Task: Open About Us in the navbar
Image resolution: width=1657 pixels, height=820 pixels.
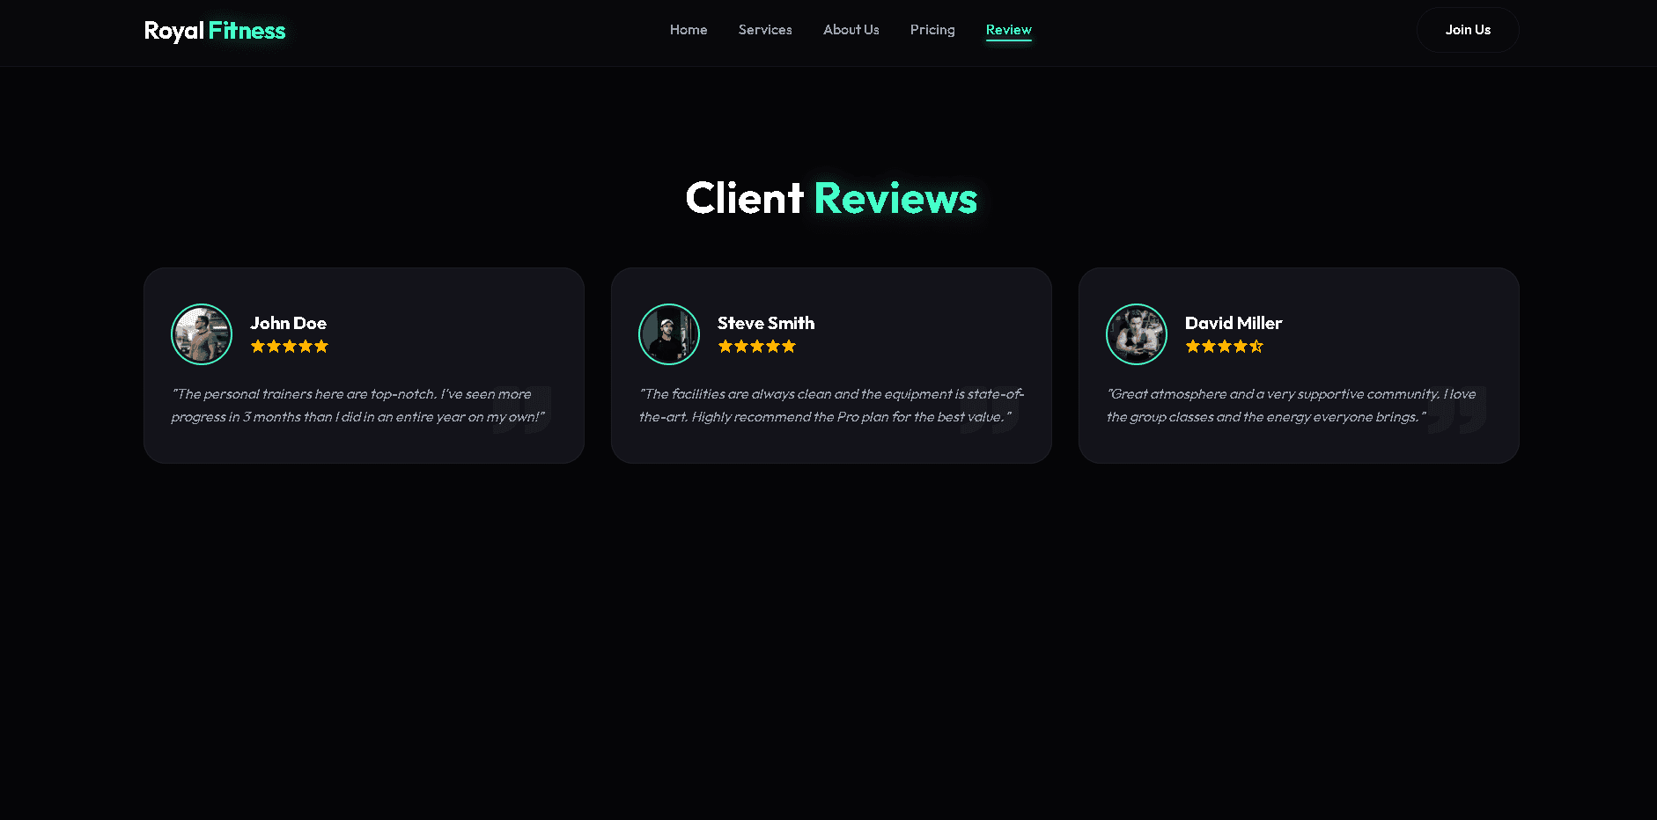Action: click(851, 30)
